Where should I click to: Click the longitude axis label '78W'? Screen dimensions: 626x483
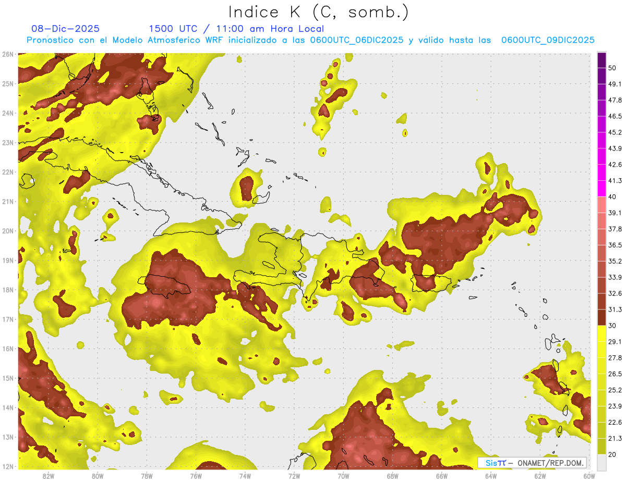[147, 476]
